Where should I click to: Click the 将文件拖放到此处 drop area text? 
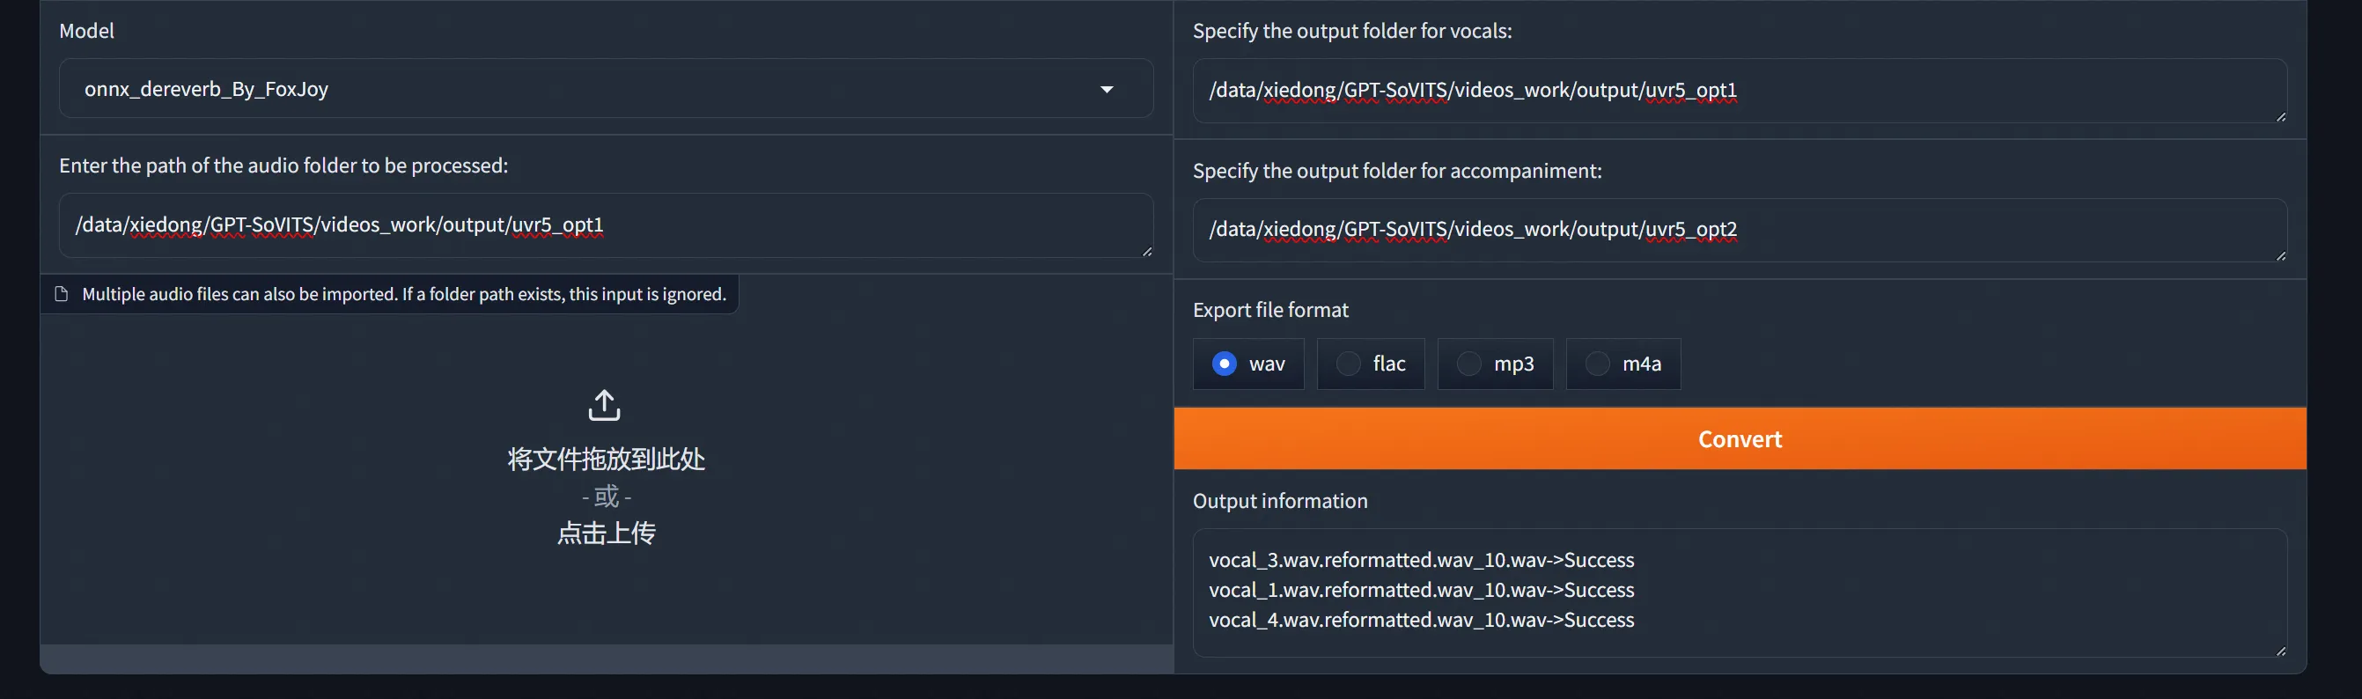[x=605, y=459]
